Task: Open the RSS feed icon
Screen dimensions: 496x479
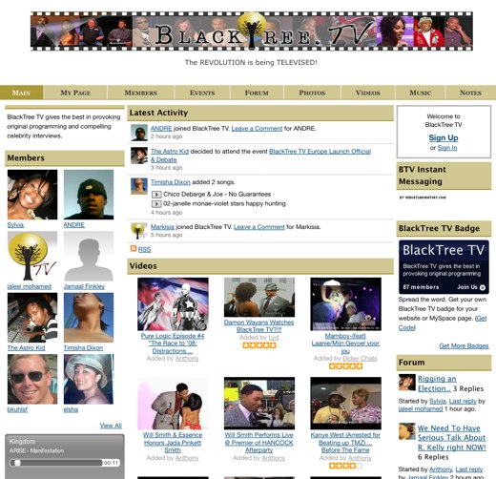Action: click(134, 248)
